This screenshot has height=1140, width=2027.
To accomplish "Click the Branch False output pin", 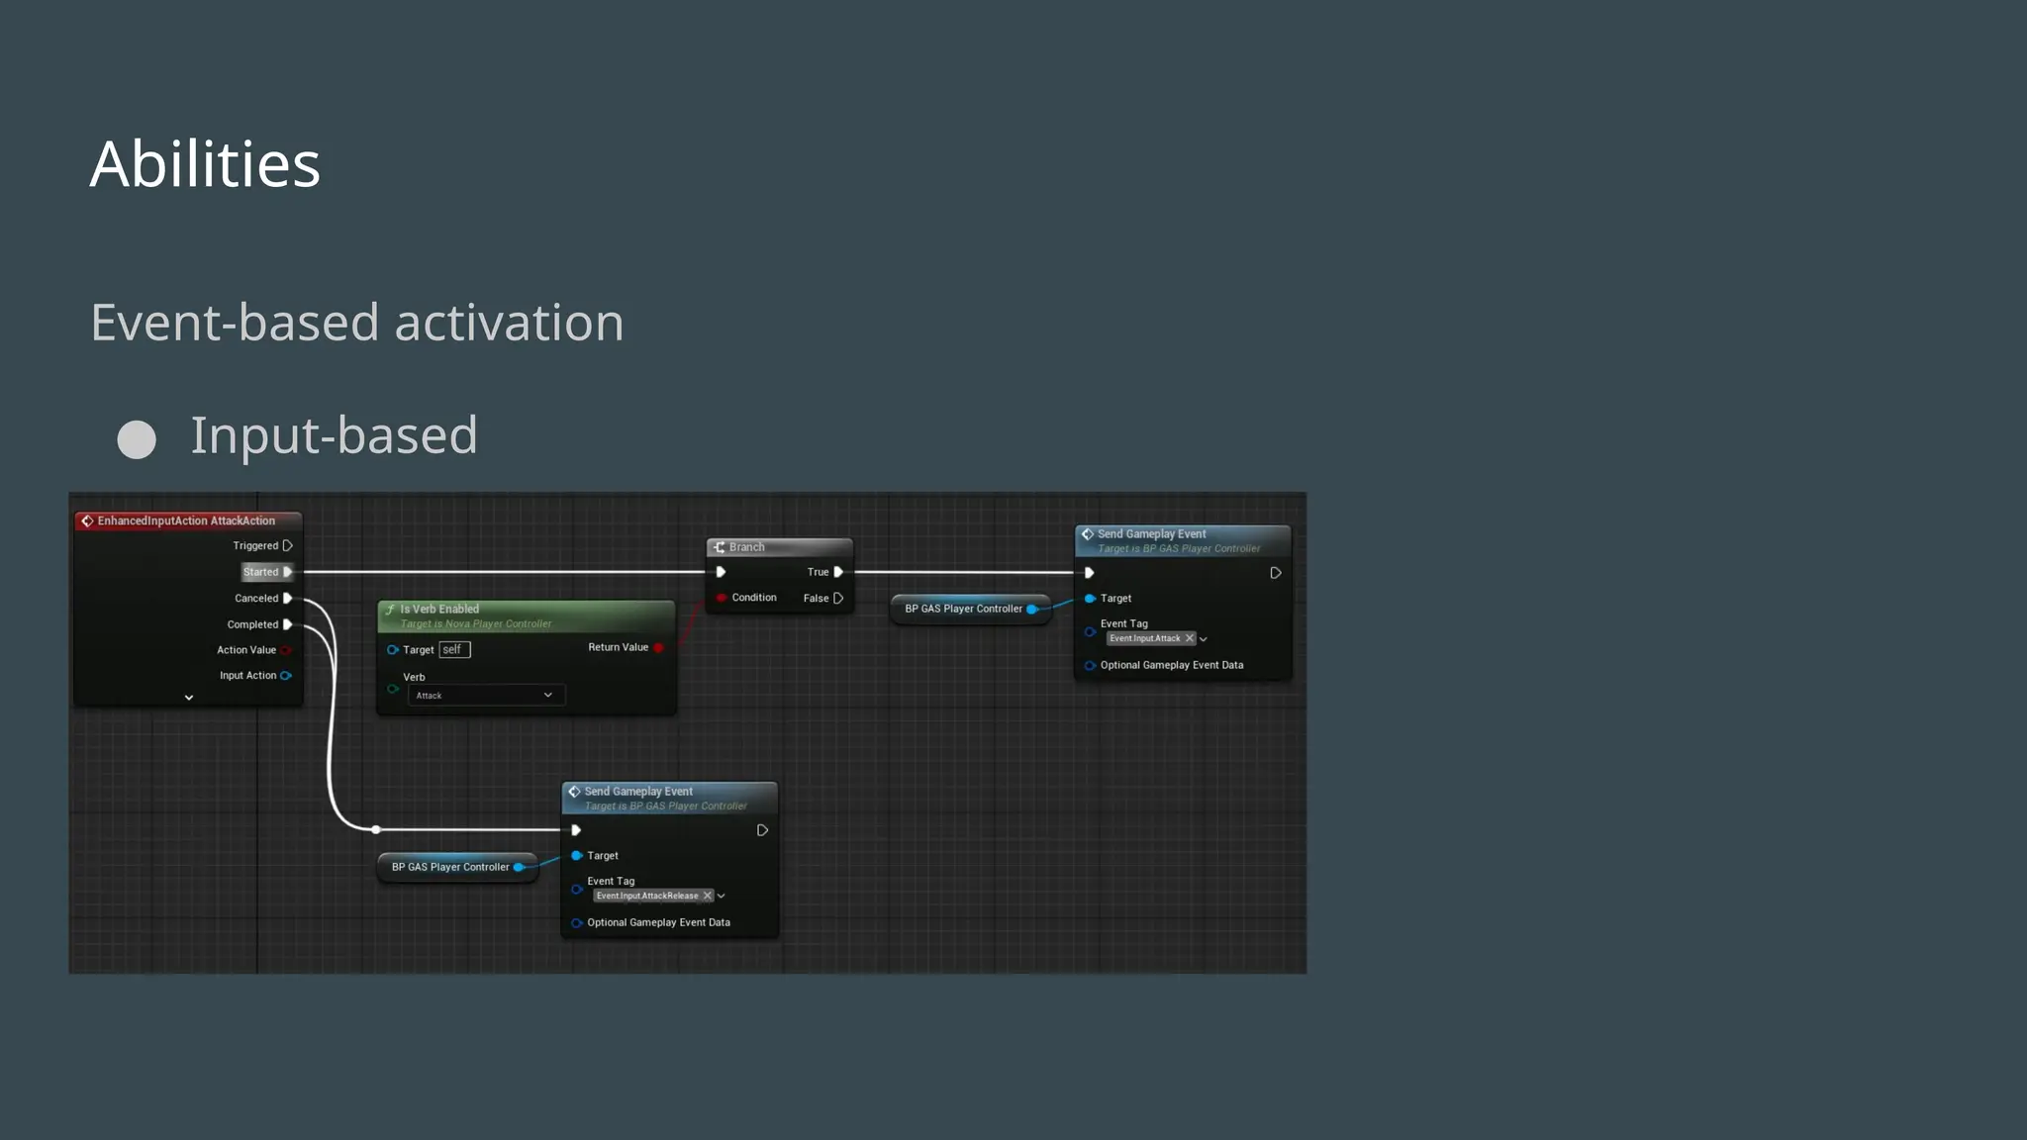I will point(838,598).
